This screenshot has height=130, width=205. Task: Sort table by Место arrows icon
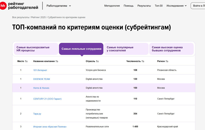click(26, 61)
